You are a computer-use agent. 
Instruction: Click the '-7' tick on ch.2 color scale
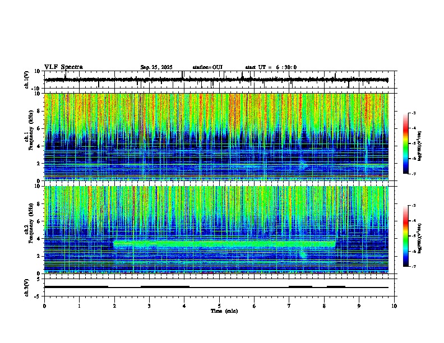[413, 267]
